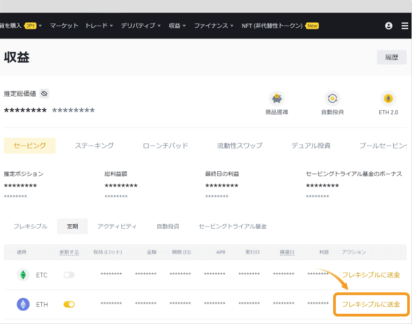Click the 推定ポジション label
The height and width of the screenshot is (324, 412).
[24, 174]
